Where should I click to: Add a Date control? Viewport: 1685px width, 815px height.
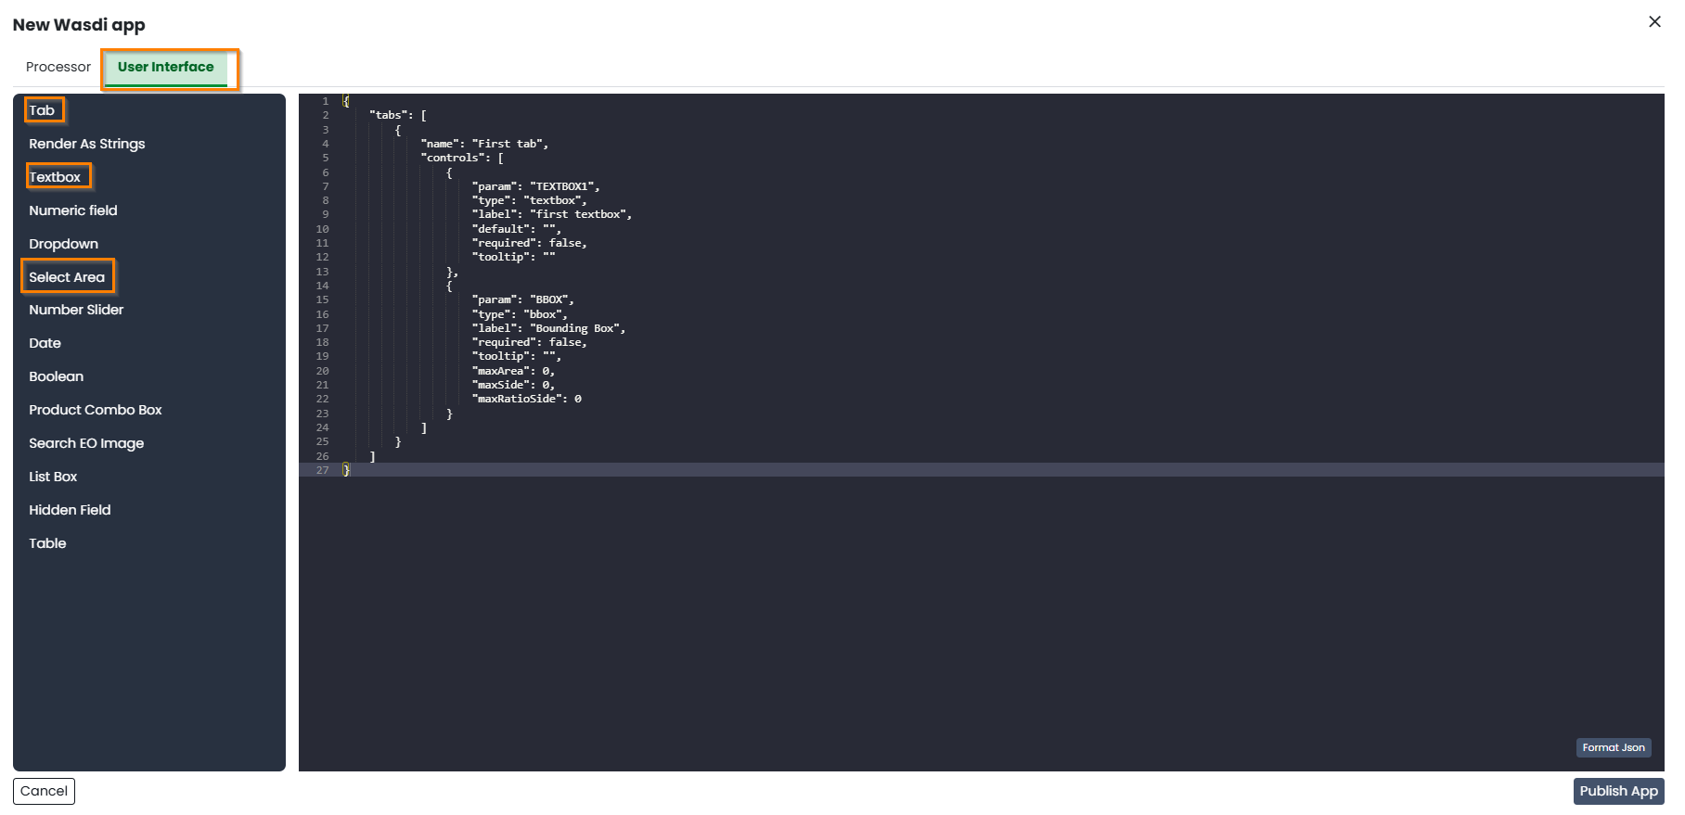pyautogui.click(x=45, y=343)
